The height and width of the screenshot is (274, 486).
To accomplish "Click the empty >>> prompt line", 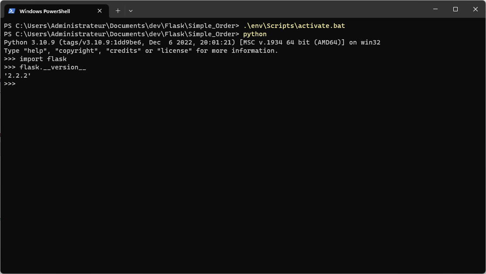I will 10,84.
